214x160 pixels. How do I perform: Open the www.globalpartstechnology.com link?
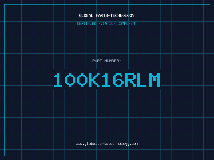[107, 144]
